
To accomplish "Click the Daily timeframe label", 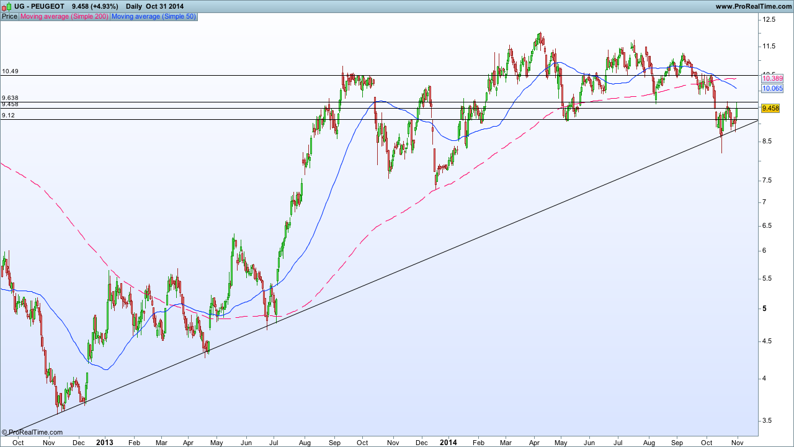I will 134,6.
